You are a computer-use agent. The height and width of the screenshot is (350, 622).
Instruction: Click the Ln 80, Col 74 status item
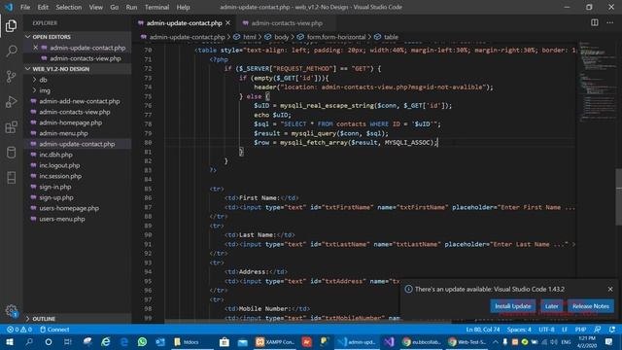pos(483,330)
